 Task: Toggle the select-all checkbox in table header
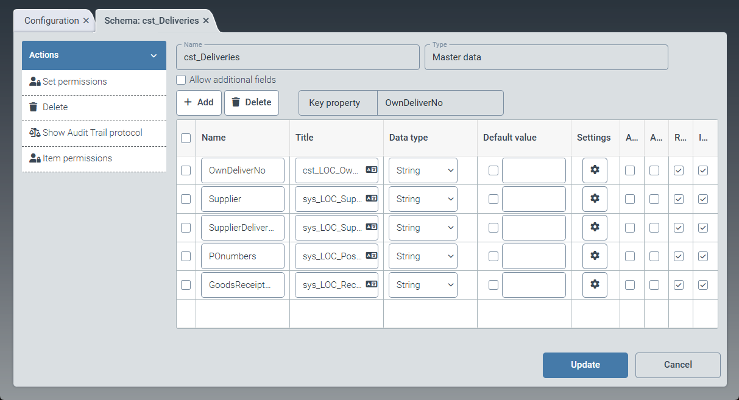pyautogui.click(x=186, y=138)
